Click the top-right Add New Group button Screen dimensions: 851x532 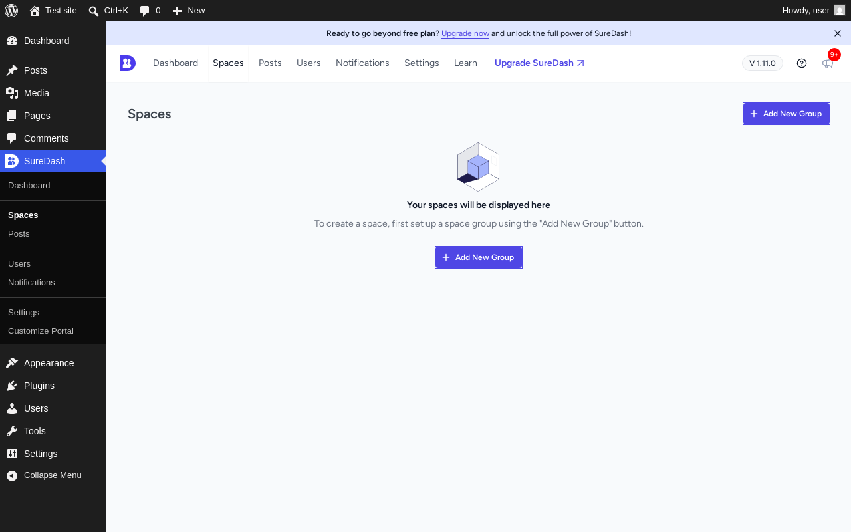(x=787, y=114)
